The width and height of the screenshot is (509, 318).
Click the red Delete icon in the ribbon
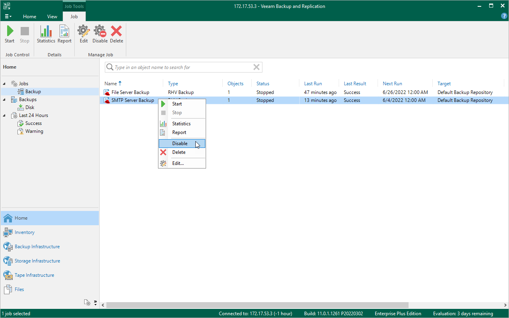click(x=116, y=31)
